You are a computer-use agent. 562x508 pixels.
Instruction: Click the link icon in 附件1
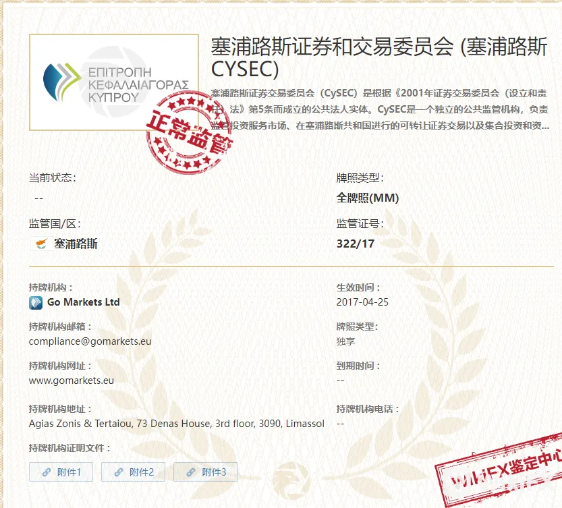coord(47,472)
